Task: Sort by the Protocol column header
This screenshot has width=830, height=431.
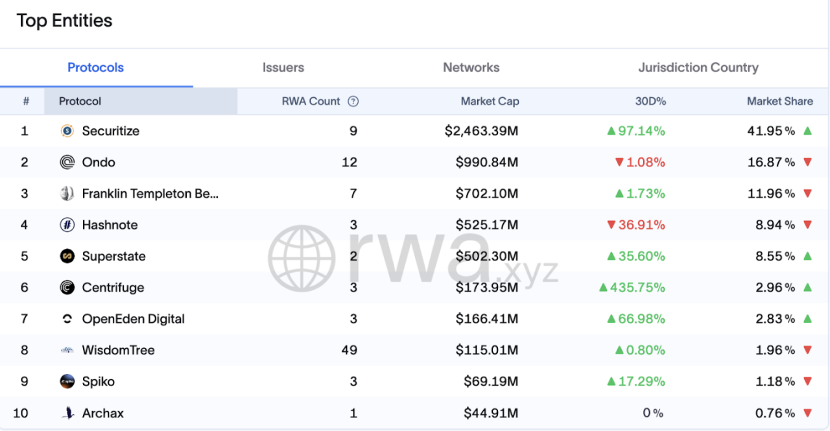Action: pyautogui.click(x=141, y=101)
